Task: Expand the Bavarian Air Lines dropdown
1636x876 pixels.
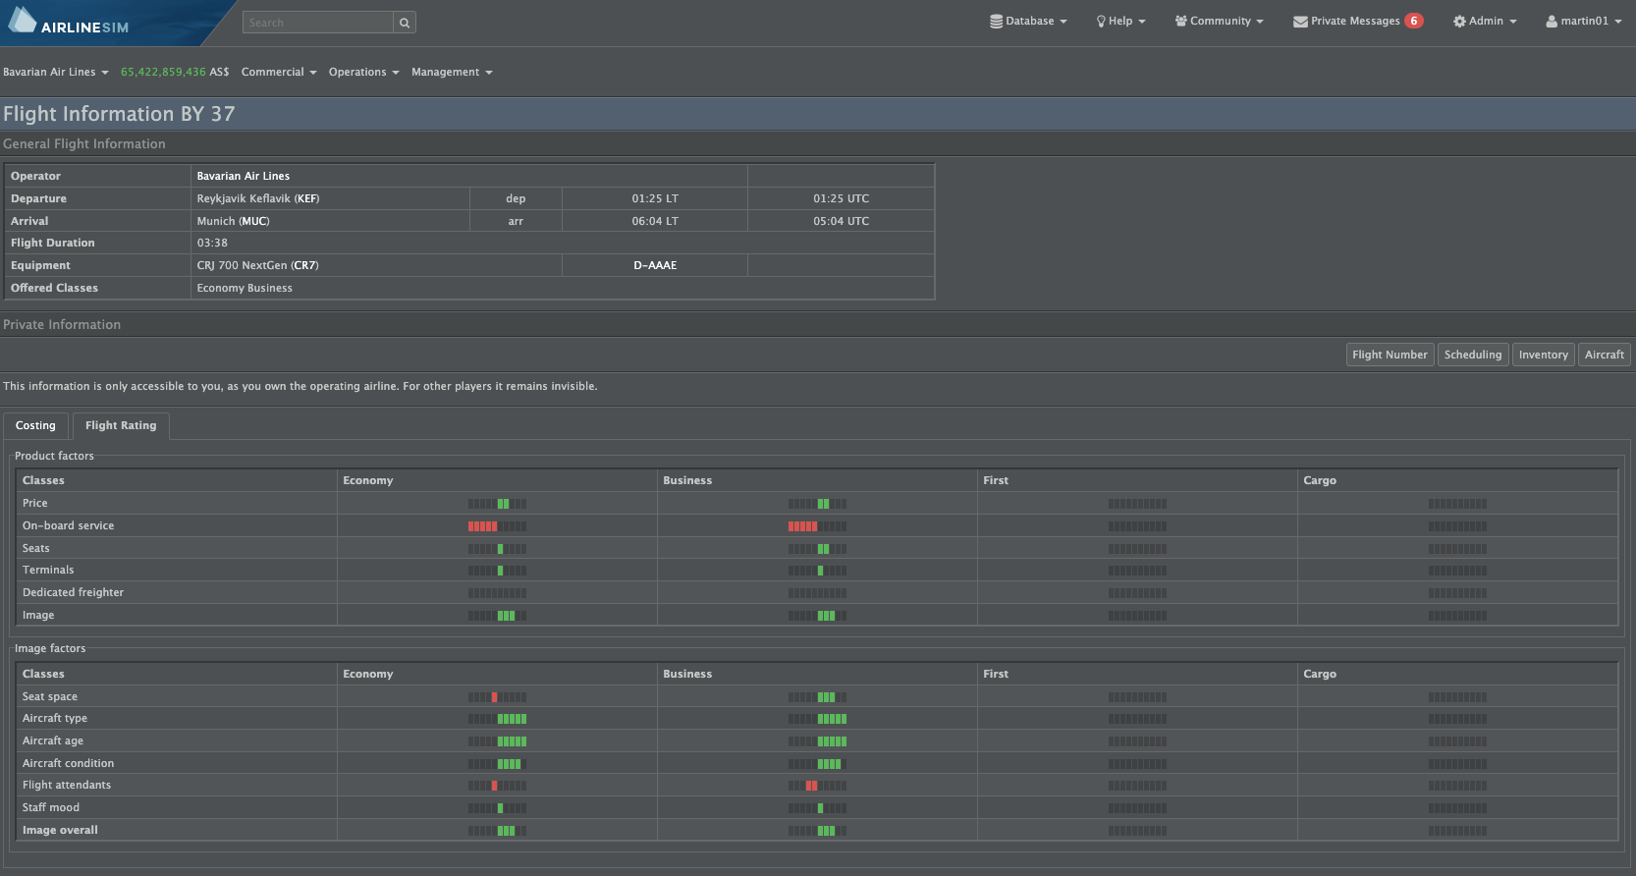Action: pos(55,73)
